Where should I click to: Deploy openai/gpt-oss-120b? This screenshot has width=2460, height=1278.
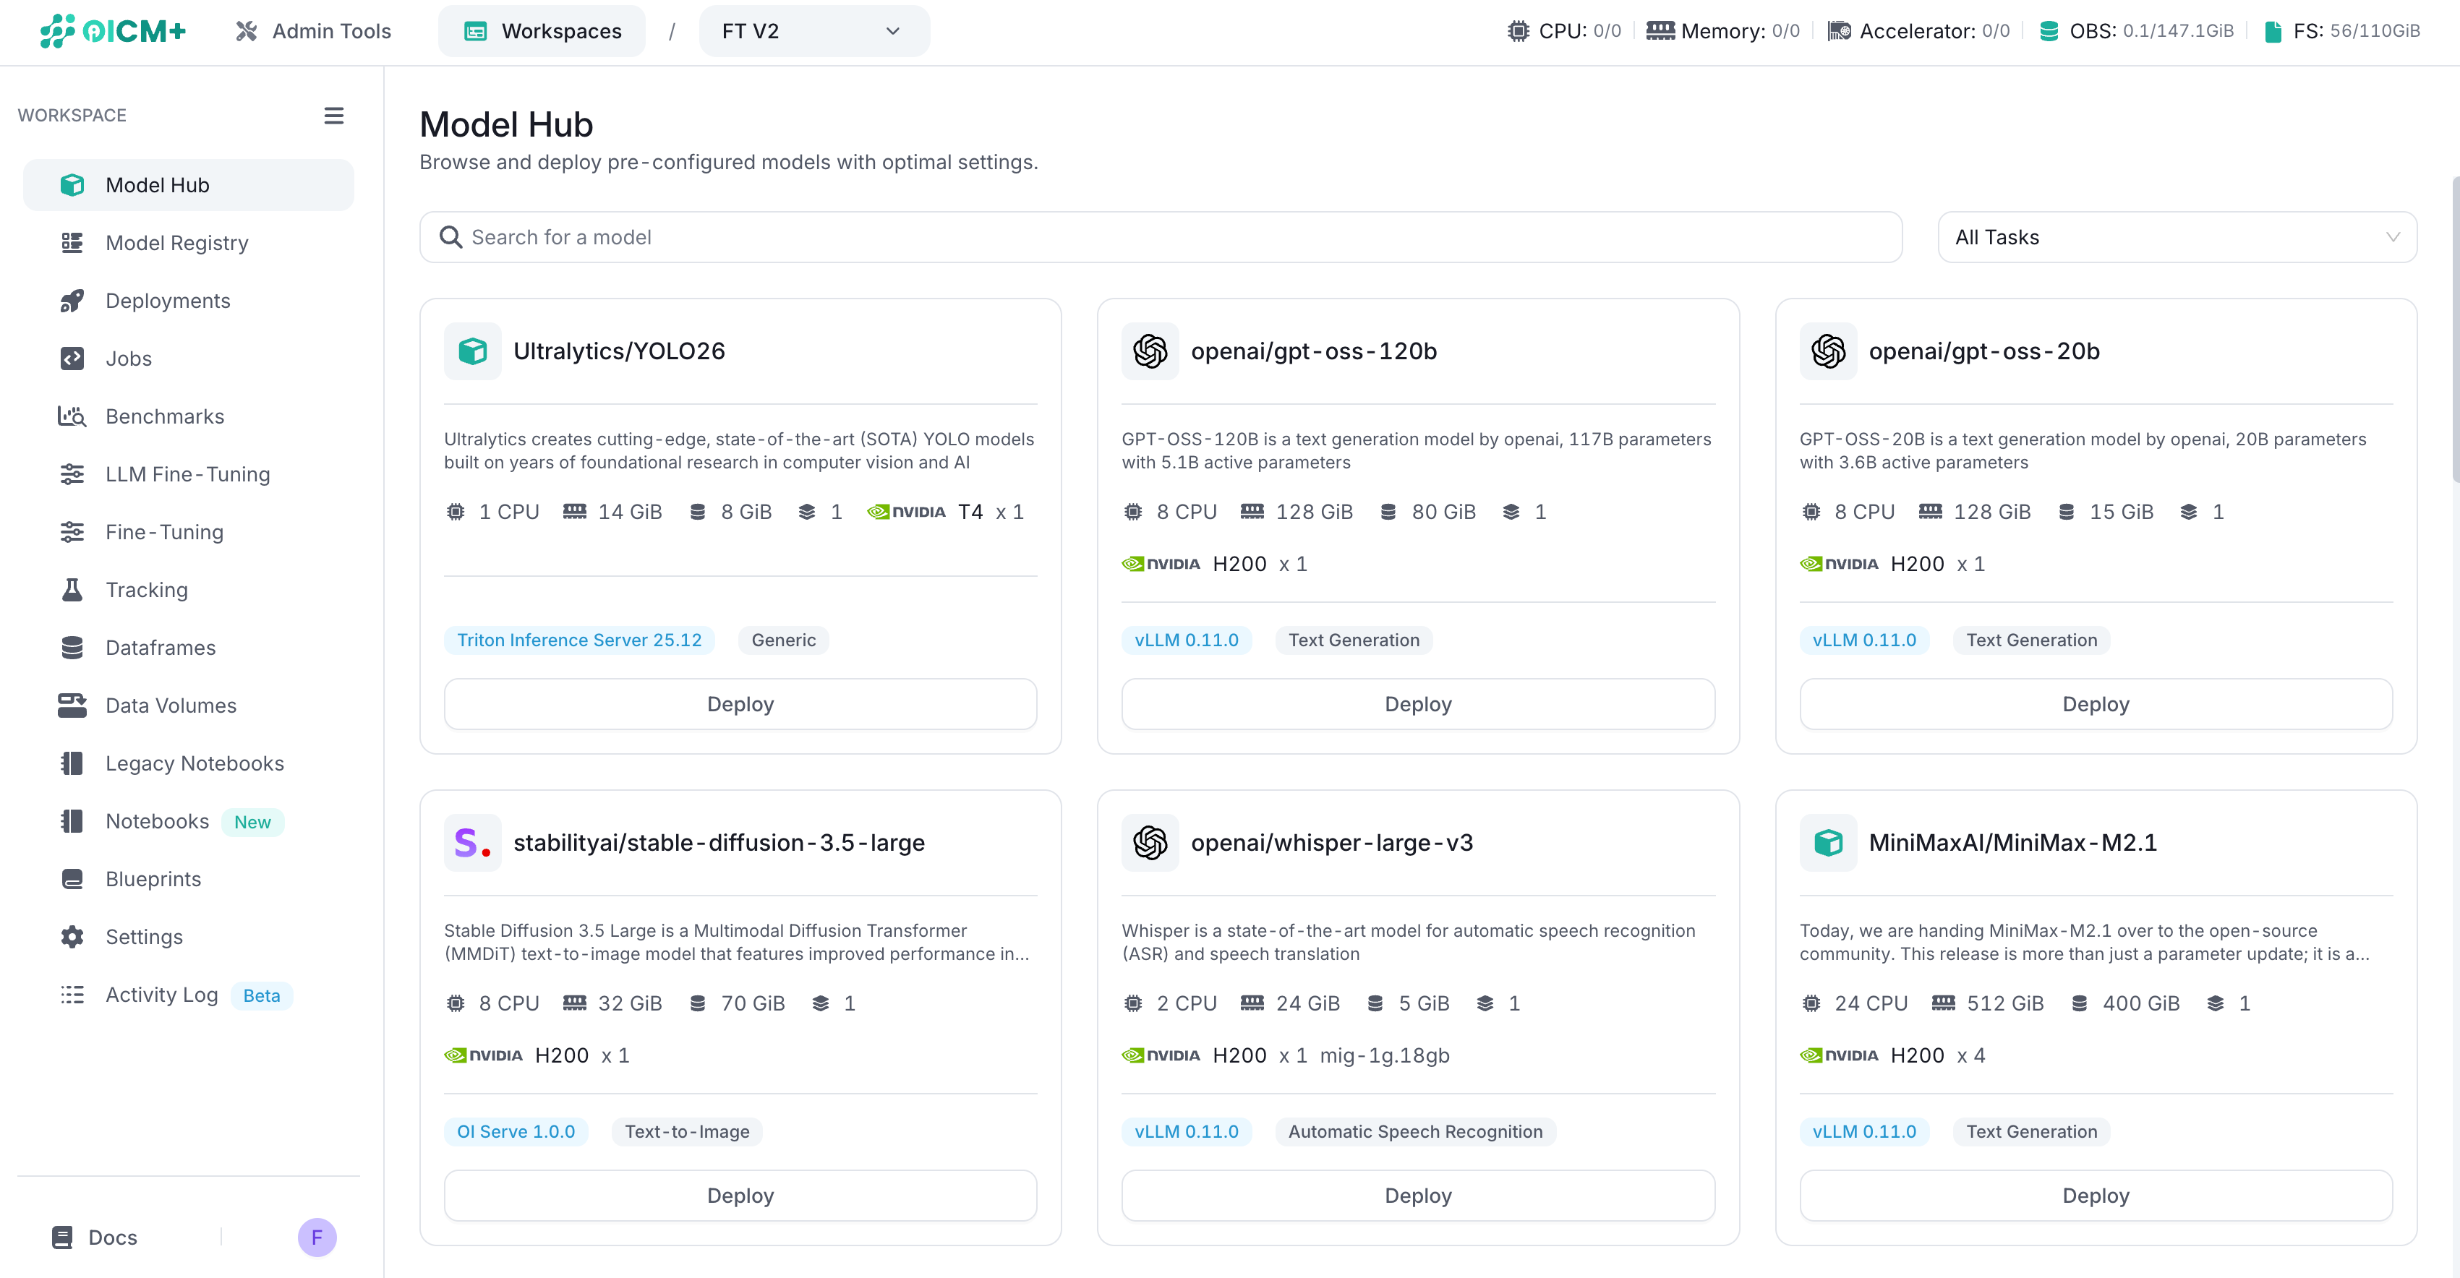click(1418, 704)
